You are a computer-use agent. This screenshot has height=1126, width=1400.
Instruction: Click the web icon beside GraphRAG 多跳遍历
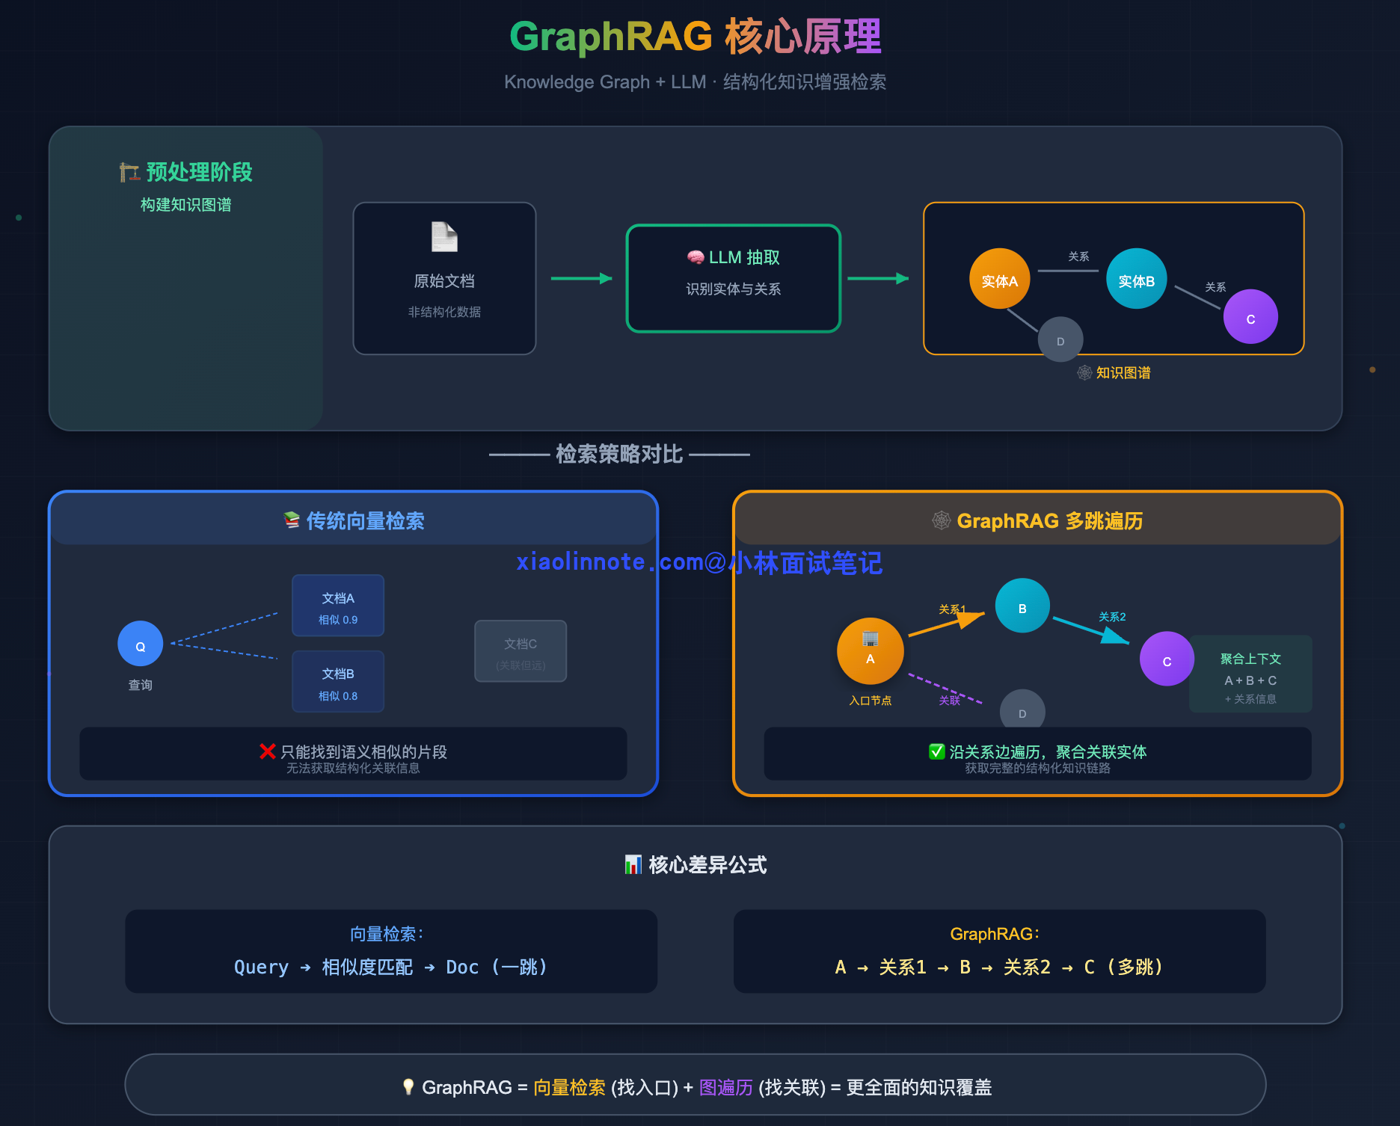941,520
